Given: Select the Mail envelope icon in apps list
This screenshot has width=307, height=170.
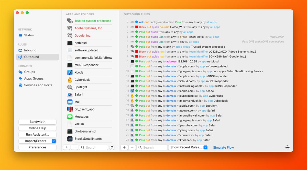Looking at the screenshot, I should (x=70, y=102).
